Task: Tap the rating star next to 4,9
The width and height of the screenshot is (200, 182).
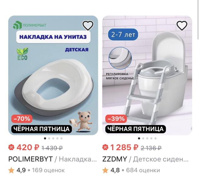Action: pyautogui.click(x=11, y=170)
